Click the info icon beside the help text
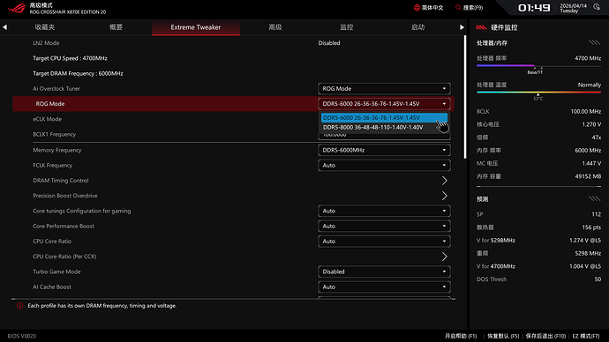 coord(19,306)
